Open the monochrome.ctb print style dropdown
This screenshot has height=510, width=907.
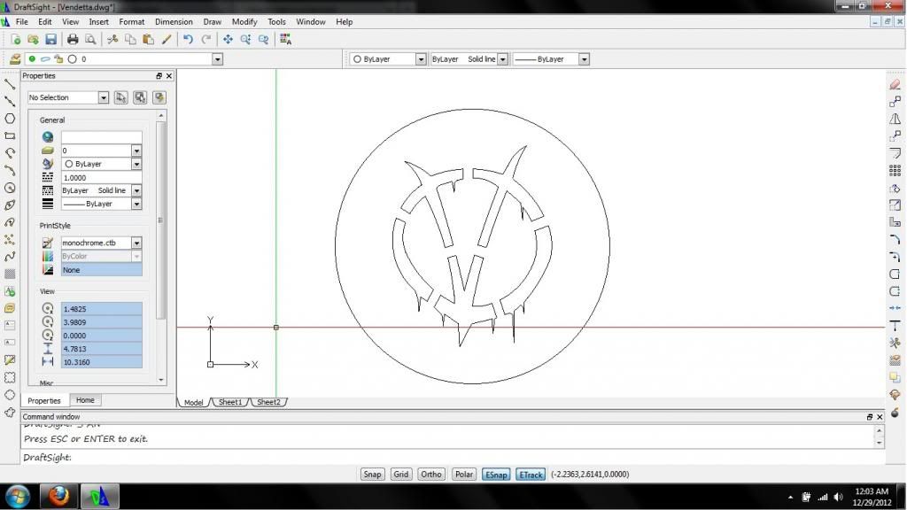[136, 243]
